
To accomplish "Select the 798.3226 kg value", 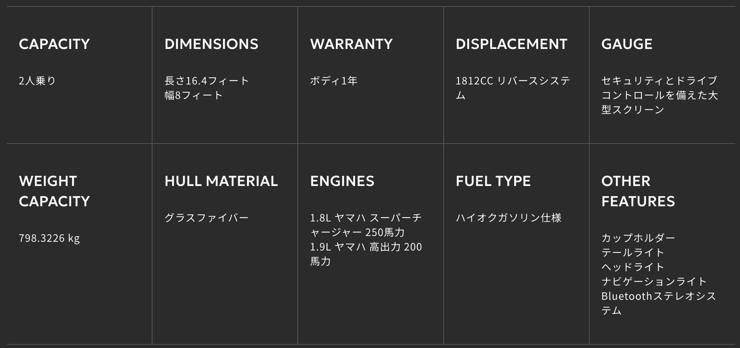I will (49, 238).
